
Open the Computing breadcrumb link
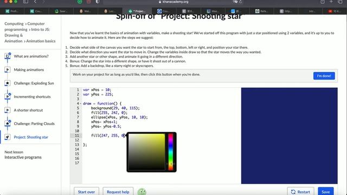tap(14, 24)
